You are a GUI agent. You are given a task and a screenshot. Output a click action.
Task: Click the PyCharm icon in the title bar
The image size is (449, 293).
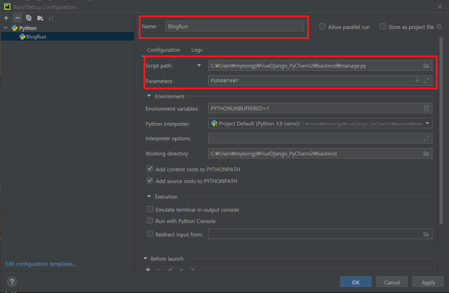click(x=7, y=7)
